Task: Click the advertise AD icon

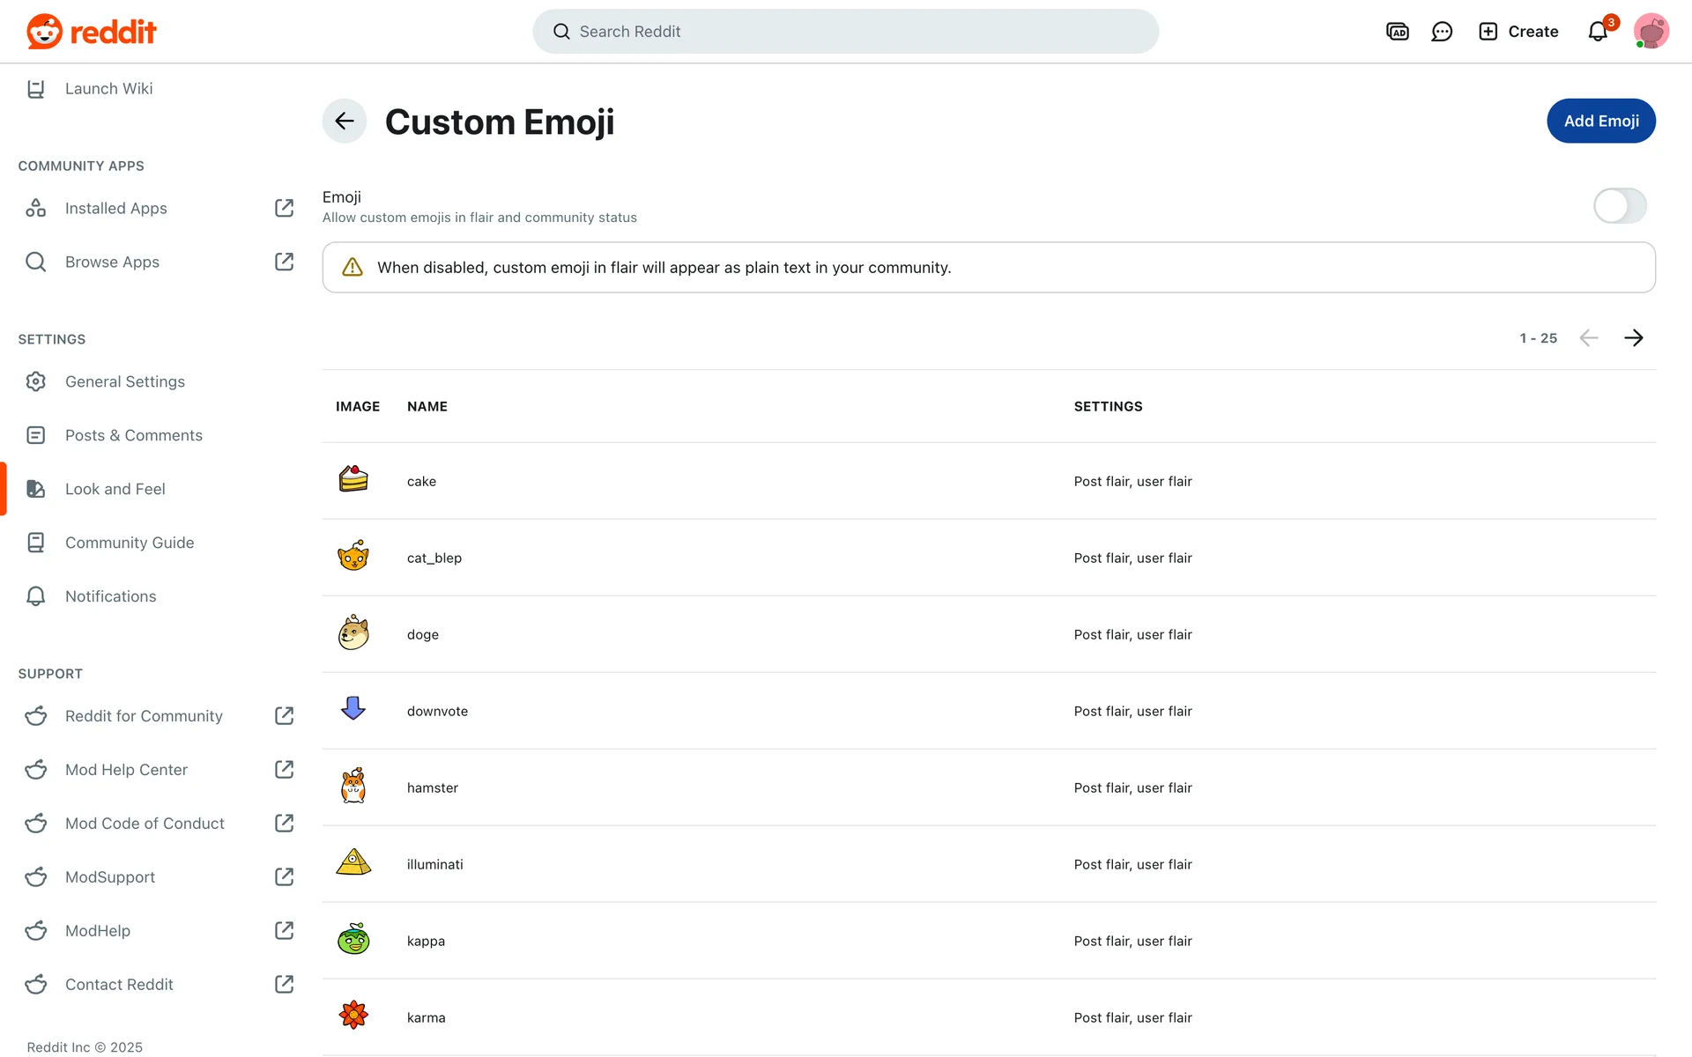Action: coord(1397,32)
